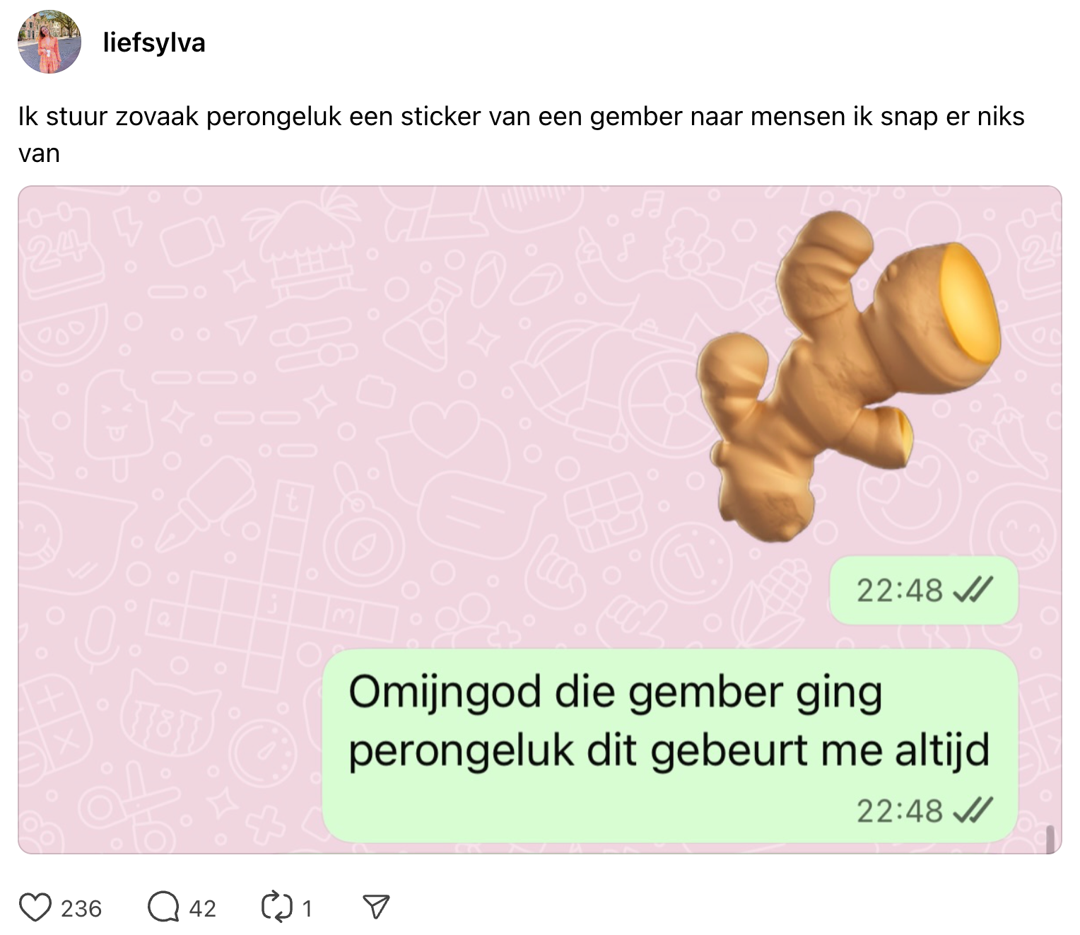Repost using the circular arrows icon
This screenshot has width=1080, height=935.
tap(276, 907)
